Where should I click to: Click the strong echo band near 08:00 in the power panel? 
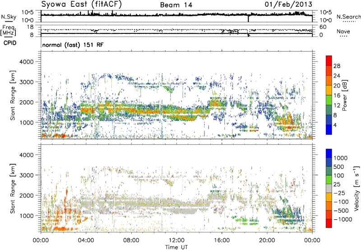pos(131,111)
